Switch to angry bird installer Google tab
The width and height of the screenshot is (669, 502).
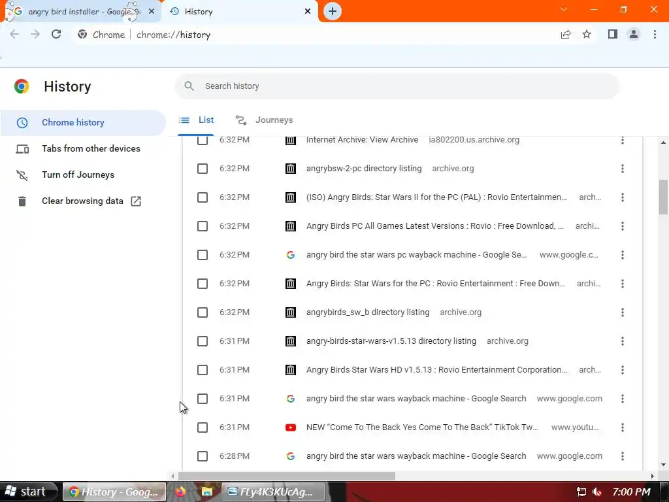(x=81, y=12)
